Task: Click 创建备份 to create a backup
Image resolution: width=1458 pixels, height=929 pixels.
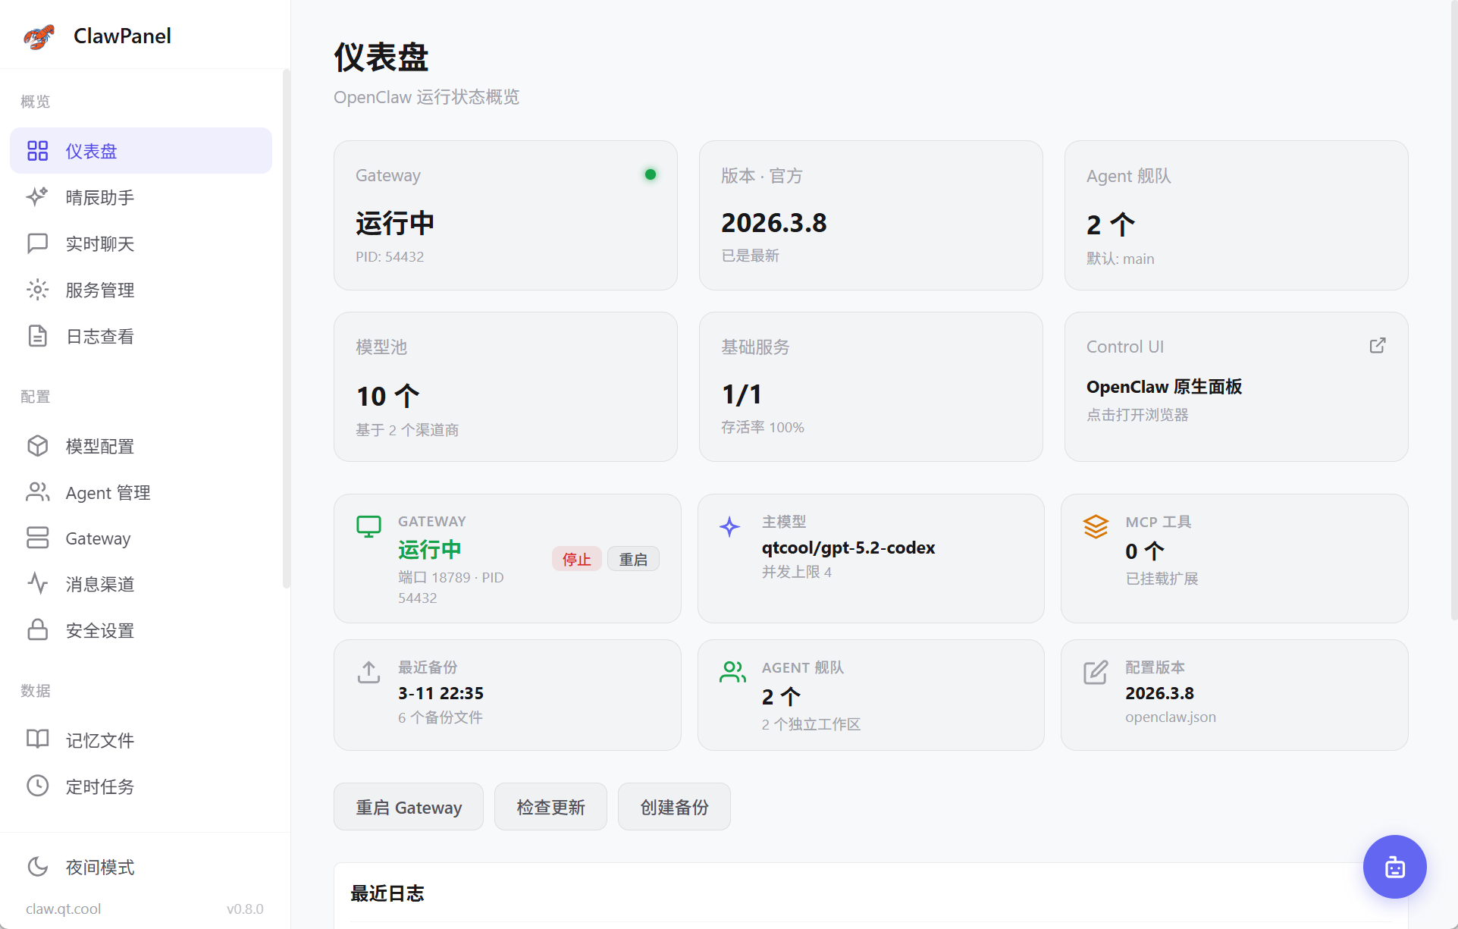Action: click(673, 806)
